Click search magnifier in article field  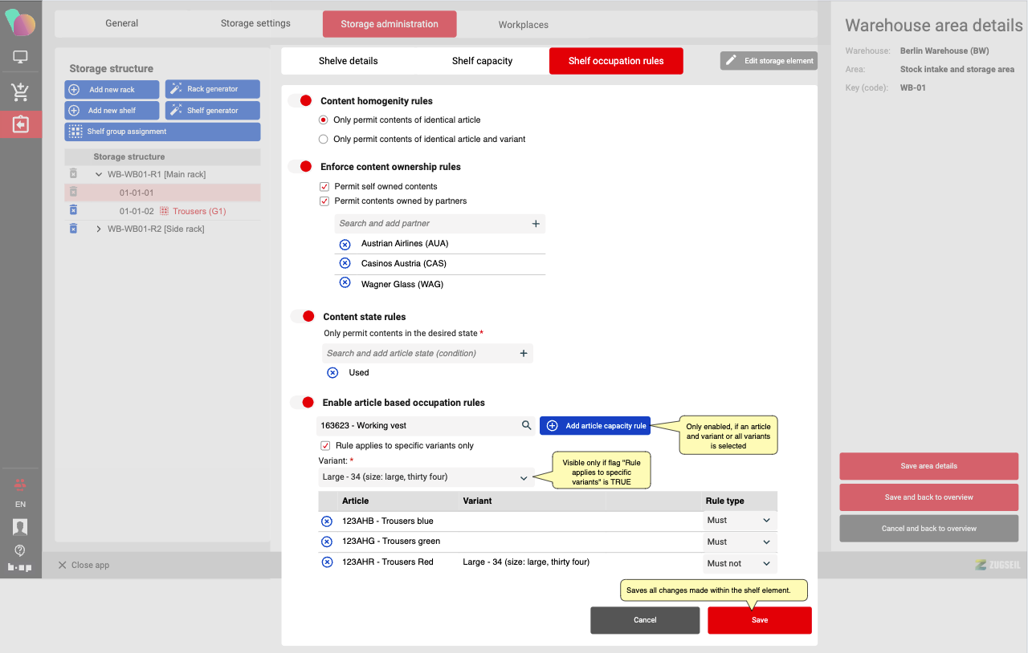(x=526, y=426)
